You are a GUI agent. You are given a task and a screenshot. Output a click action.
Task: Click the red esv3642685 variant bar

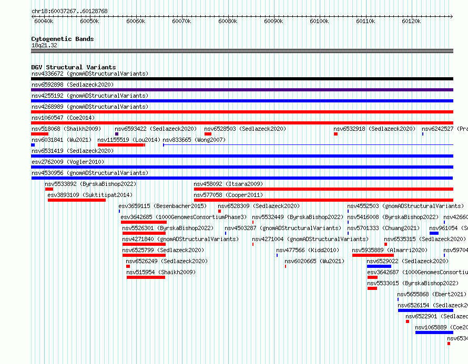144,222
